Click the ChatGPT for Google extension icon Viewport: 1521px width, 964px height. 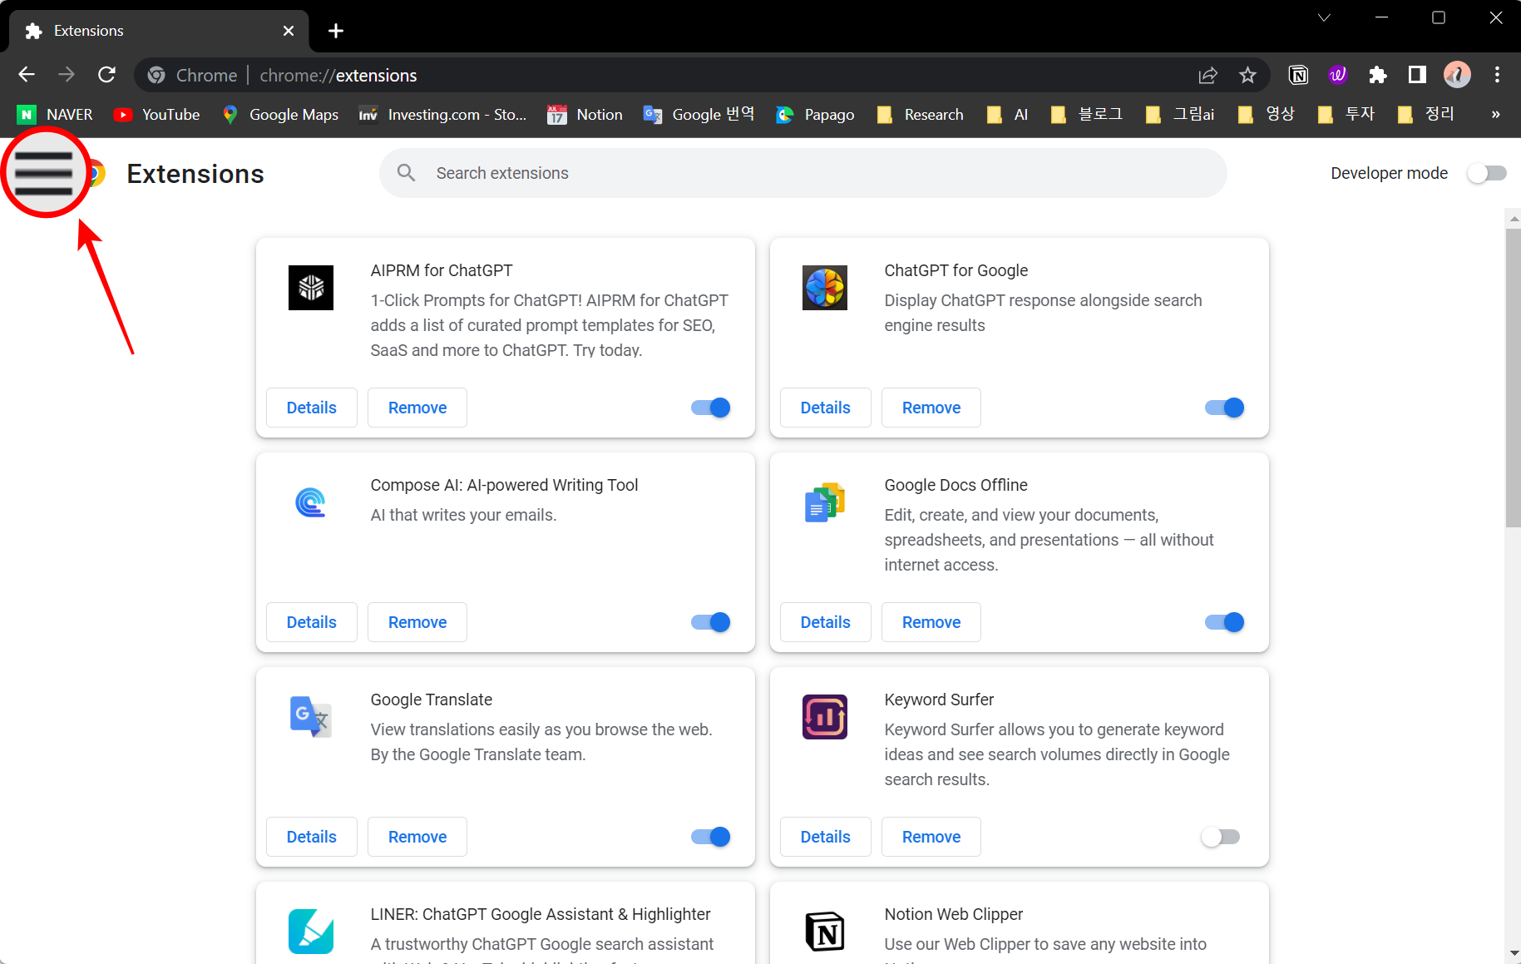pyautogui.click(x=825, y=288)
